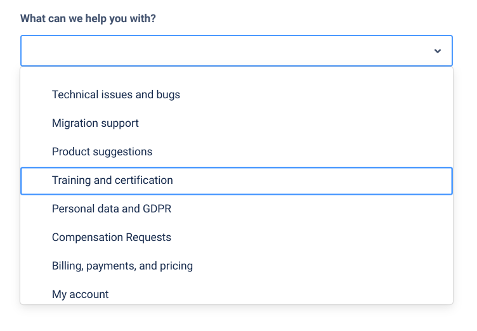This screenshot has width=477, height=331.
Task: Select the highlighted Training and certification item
Action: click(112, 180)
